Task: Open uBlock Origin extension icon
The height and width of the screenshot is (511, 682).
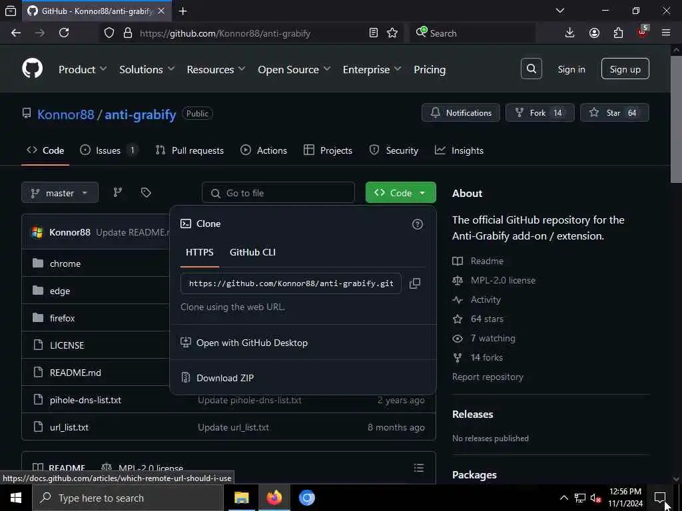Action: point(643,32)
